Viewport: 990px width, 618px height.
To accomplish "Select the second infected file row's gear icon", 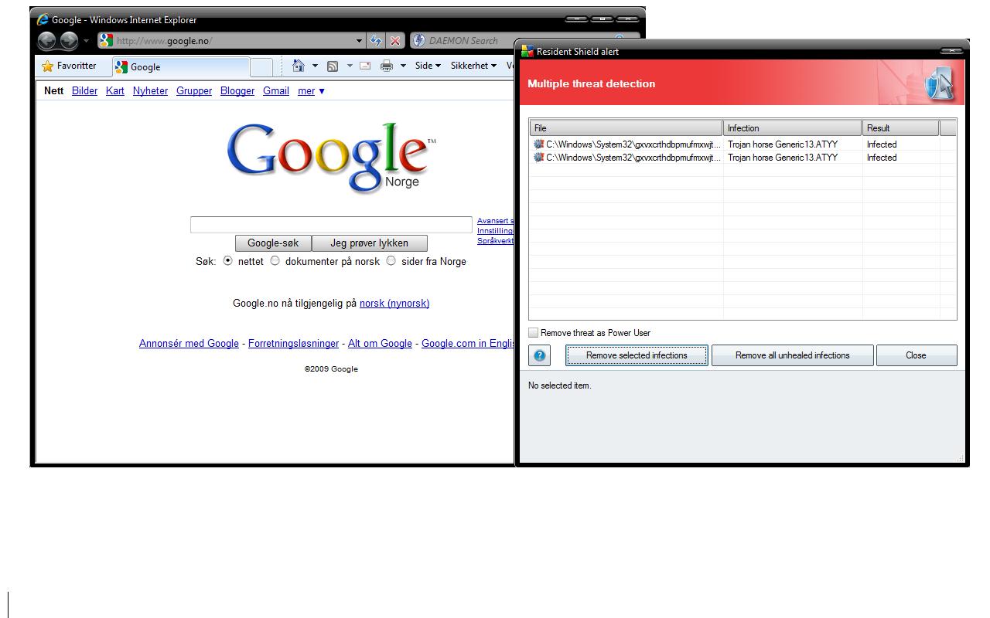I will (x=538, y=158).
